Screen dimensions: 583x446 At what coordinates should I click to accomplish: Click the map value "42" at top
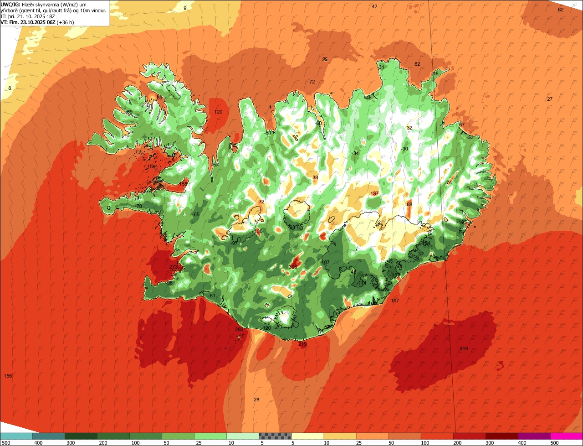tap(374, 6)
